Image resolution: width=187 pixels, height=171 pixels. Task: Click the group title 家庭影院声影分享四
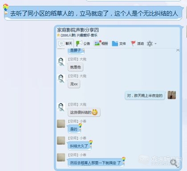click(78, 30)
